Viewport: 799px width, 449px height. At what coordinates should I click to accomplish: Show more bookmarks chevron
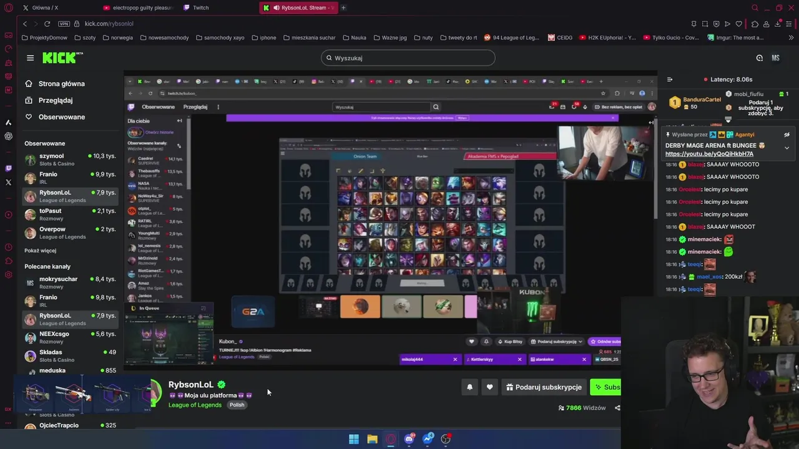tap(791, 37)
